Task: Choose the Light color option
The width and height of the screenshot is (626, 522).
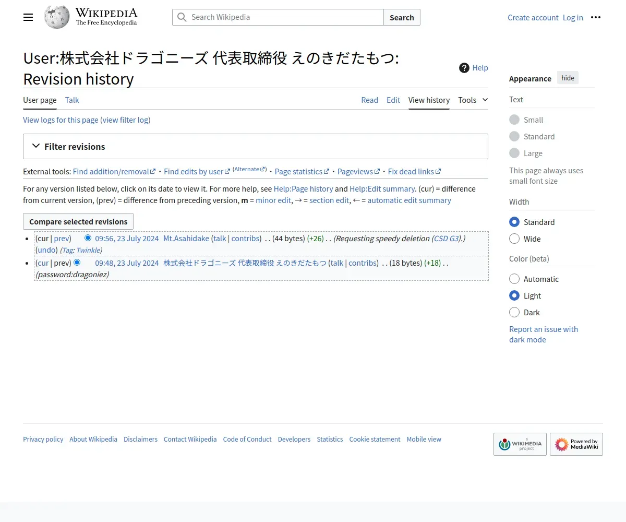Action: pyautogui.click(x=514, y=295)
